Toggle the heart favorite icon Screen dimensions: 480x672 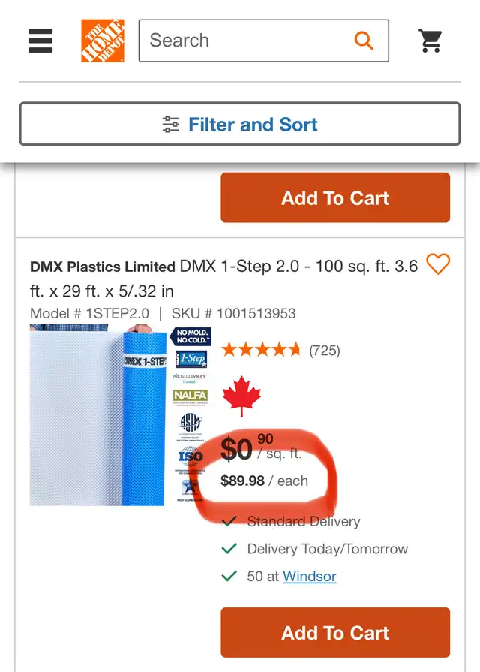click(x=438, y=264)
